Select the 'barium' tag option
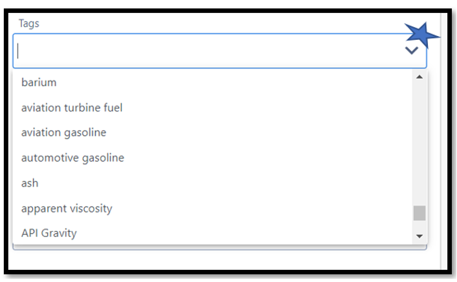The image size is (457, 282). (39, 82)
